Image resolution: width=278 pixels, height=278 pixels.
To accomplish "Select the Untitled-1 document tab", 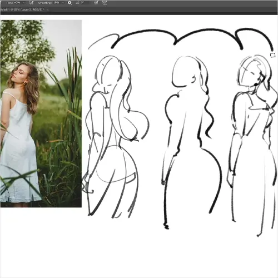I will [x=23, y=9].
